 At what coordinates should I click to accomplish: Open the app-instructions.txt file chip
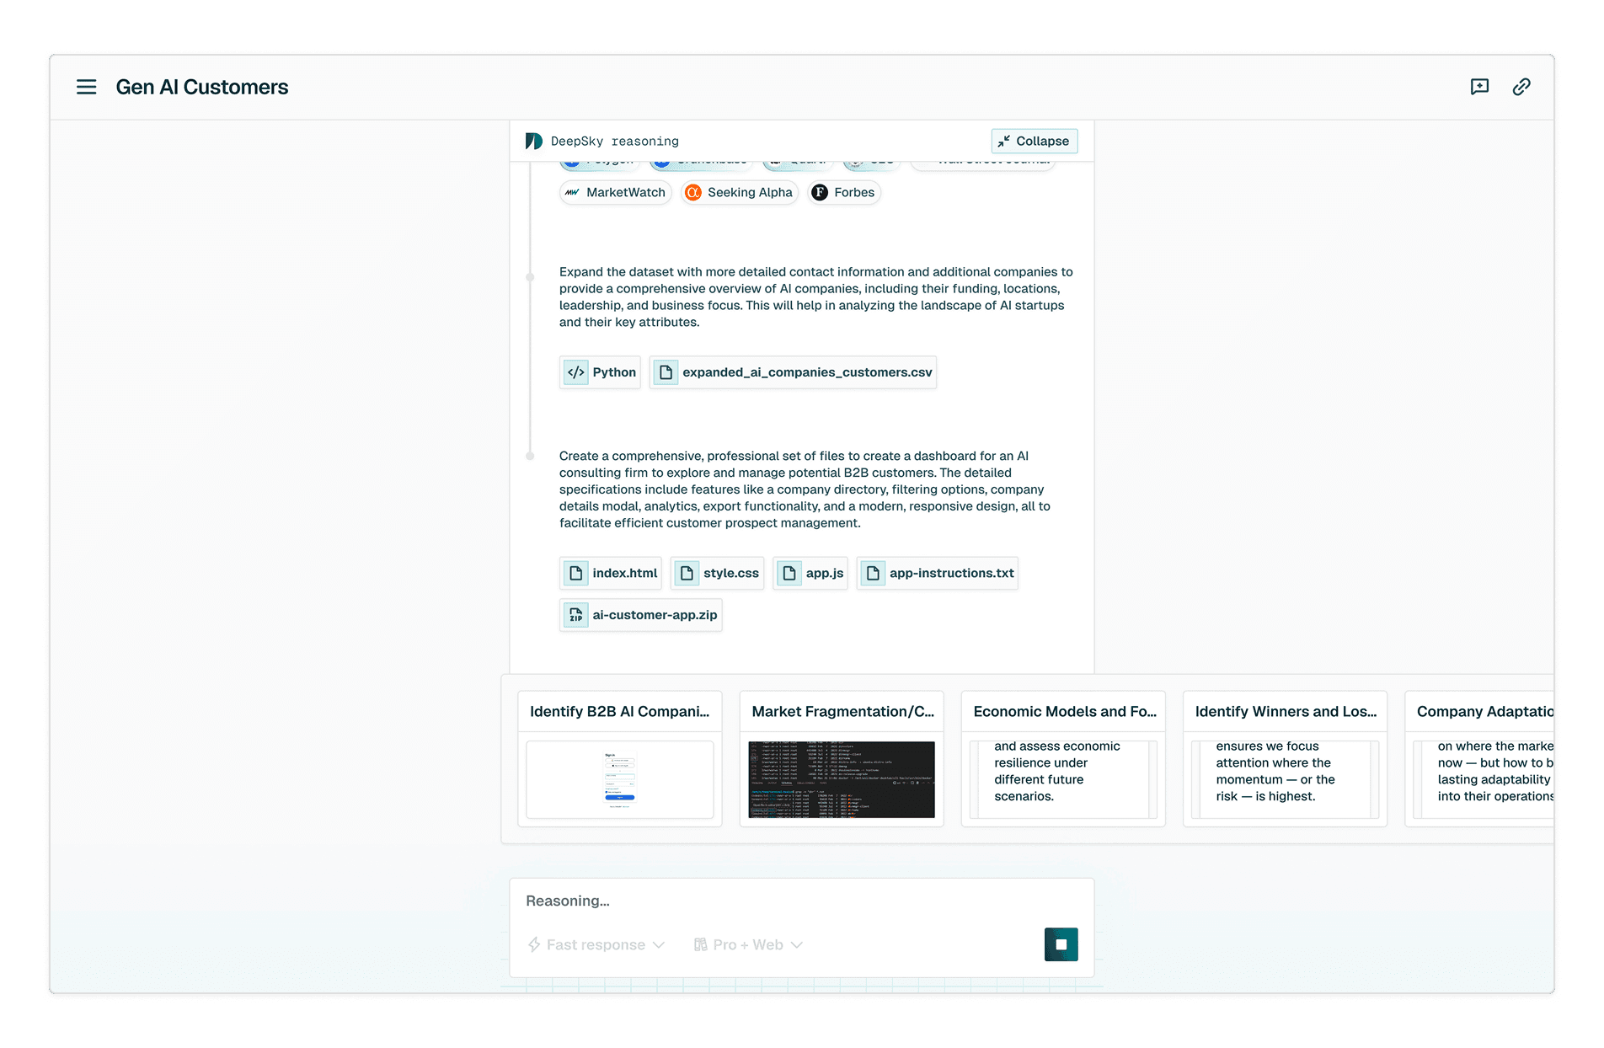[x=938, y=573]
